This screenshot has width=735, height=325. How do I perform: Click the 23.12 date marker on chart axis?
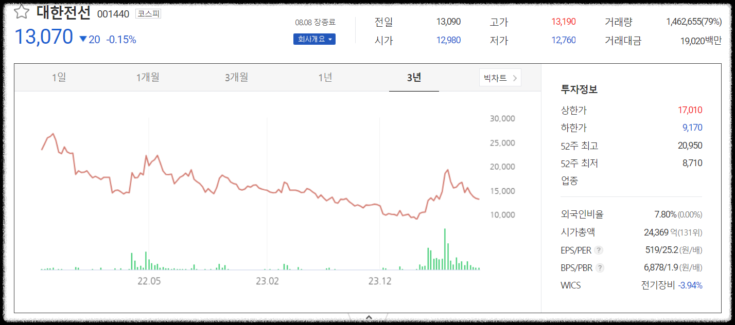point(379,281)
